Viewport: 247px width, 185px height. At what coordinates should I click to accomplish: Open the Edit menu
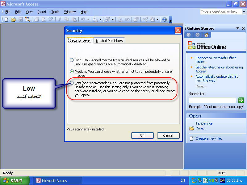click(x=18, y=12)
